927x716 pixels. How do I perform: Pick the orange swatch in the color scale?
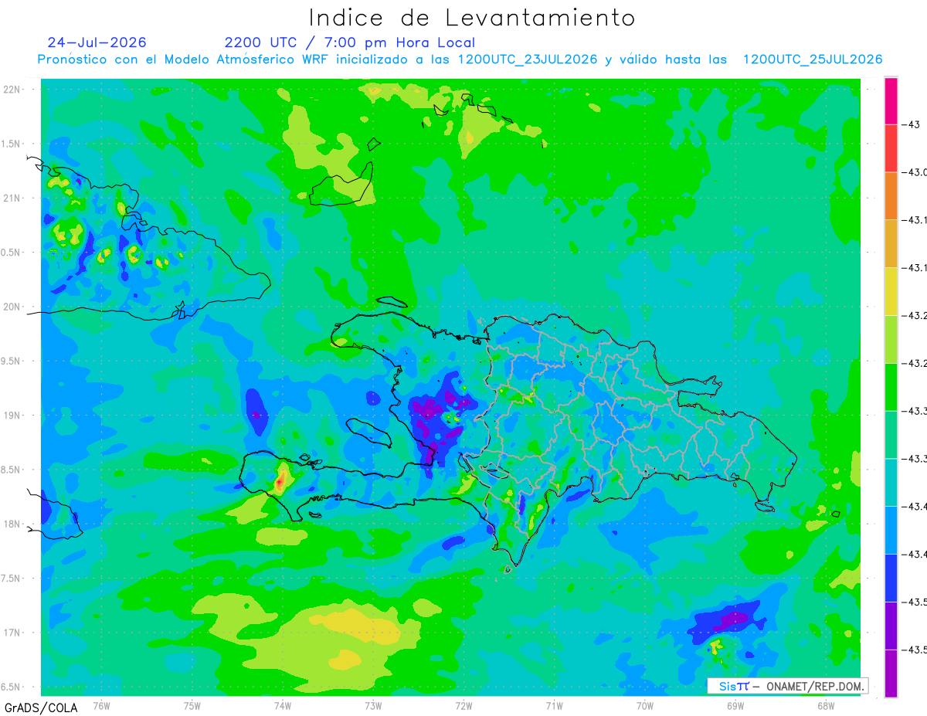tap(891, 196)
